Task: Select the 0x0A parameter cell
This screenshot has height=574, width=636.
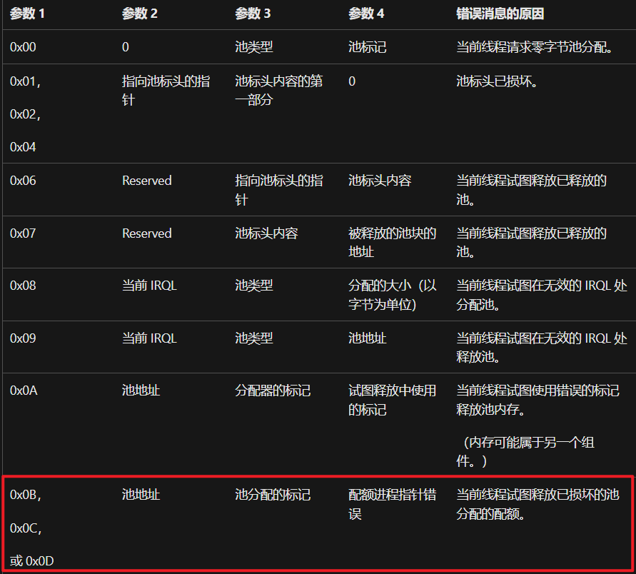Action: [x=24, y=391]
